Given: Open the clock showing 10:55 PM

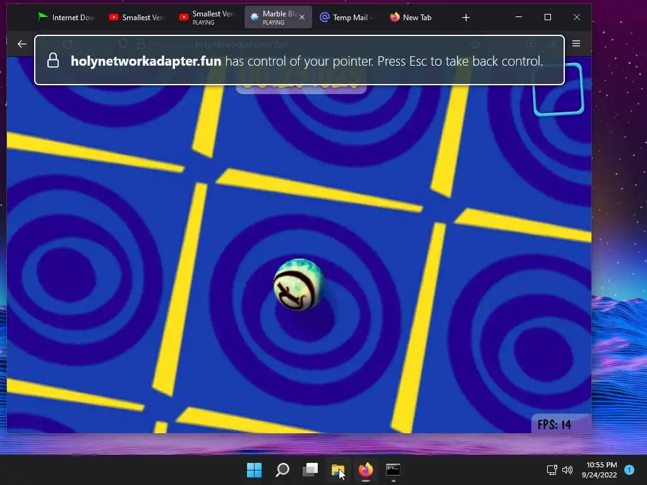Looking at the screenshot, I should (600, 470).
